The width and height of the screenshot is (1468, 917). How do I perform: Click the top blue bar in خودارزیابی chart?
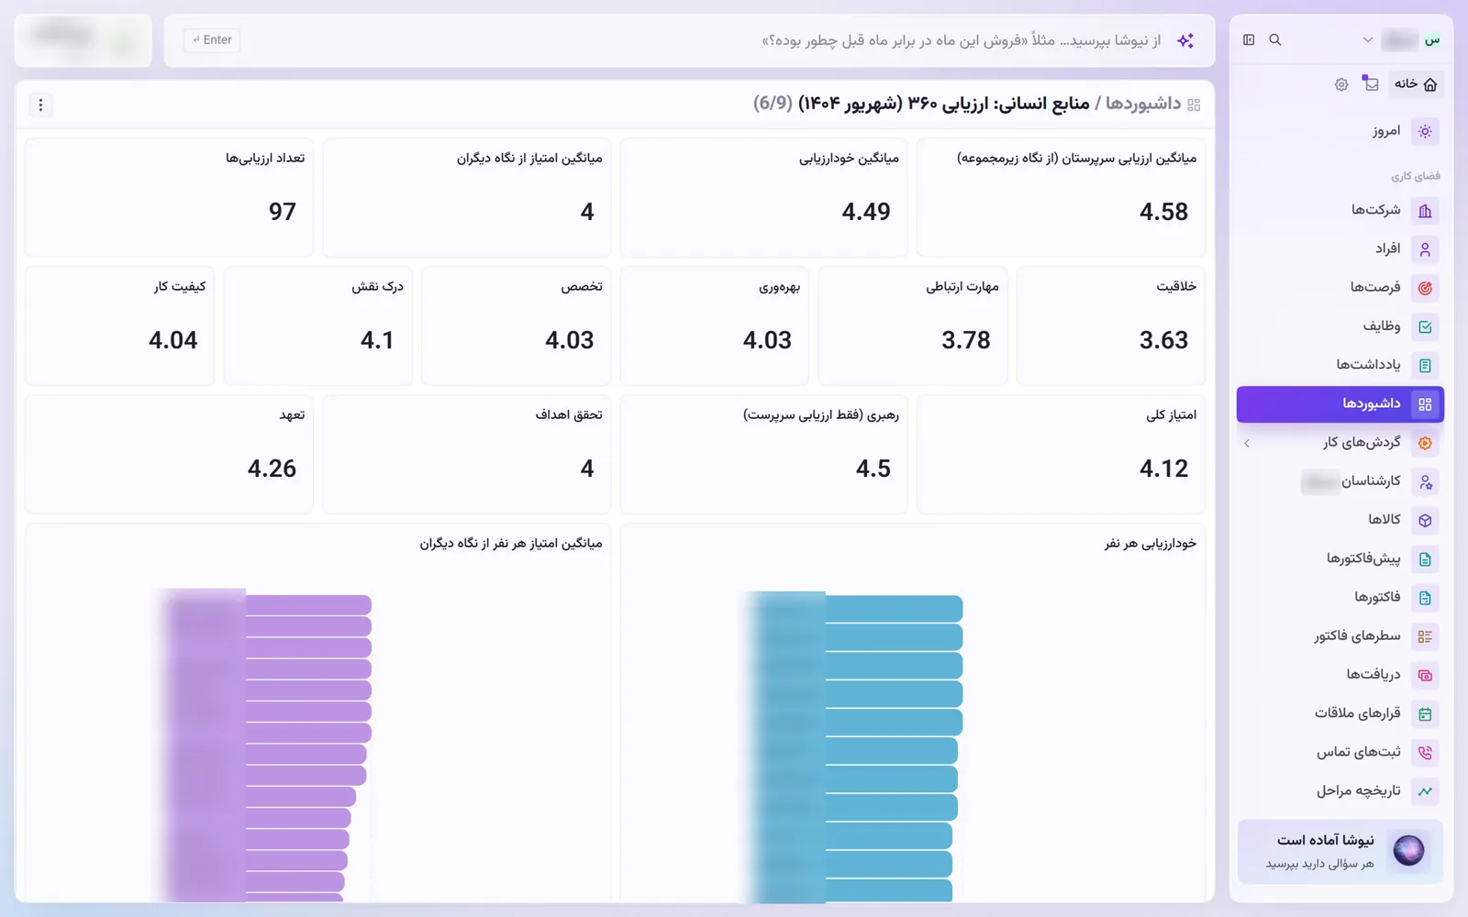tap(894, 608)
